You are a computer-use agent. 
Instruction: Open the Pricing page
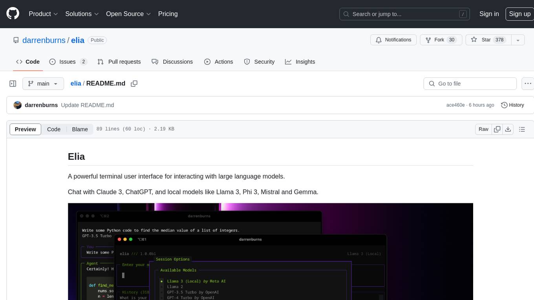tap(168, 14)
